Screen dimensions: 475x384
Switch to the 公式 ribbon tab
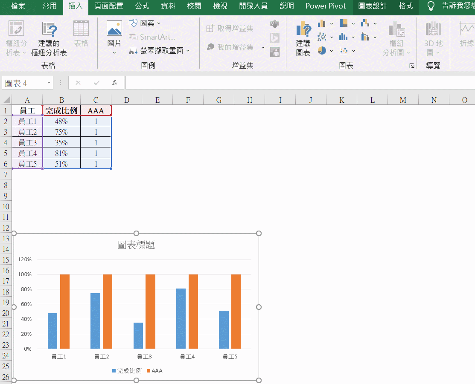point(142,6)
